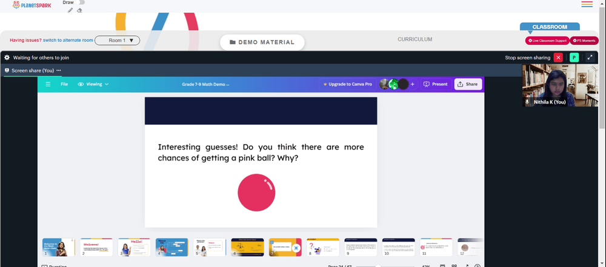Open slide thumbnail 10
This screenshot has height=267, width=606.
(399, 247)
